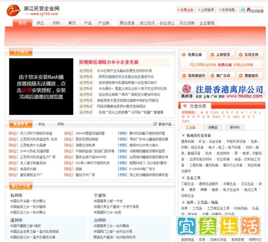The width and height of the screenshot is (268, 242).
Task: Click 立即登录 button in the page header
Action: [x=207, y=10]
